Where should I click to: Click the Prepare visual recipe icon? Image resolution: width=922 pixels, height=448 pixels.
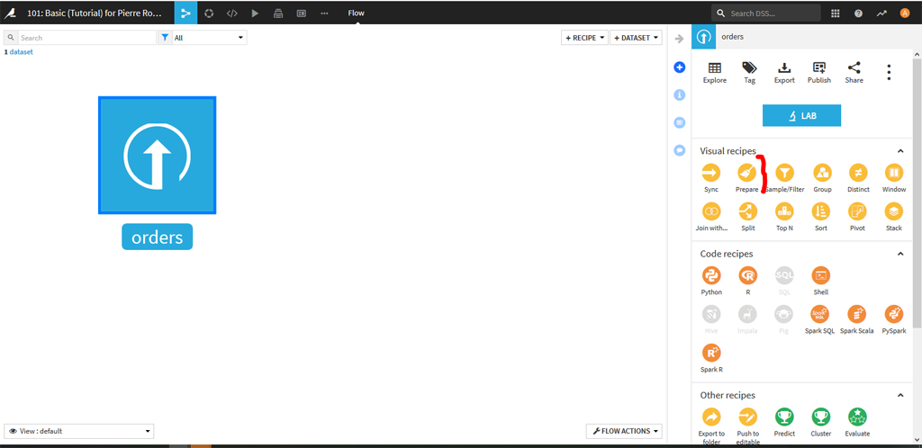click(746, 173)
